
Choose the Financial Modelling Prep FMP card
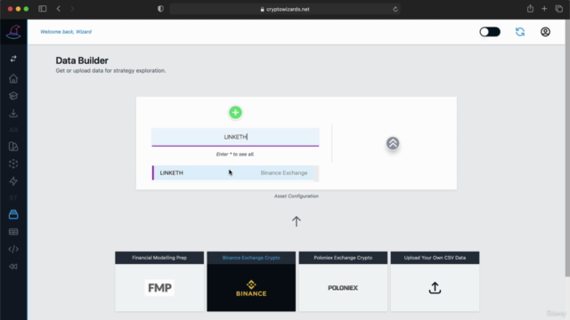159,281
